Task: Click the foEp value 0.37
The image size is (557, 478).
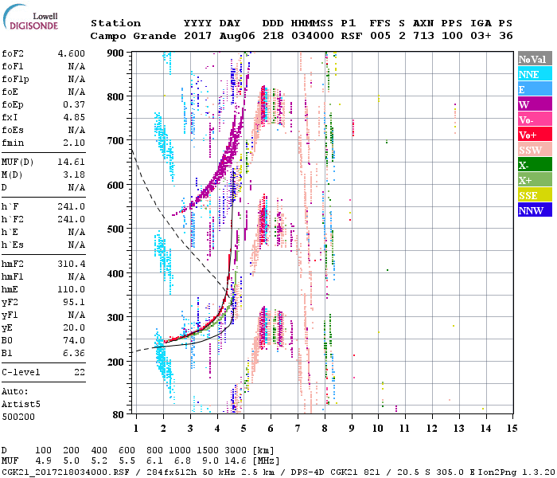Action: tap(74, 104)
